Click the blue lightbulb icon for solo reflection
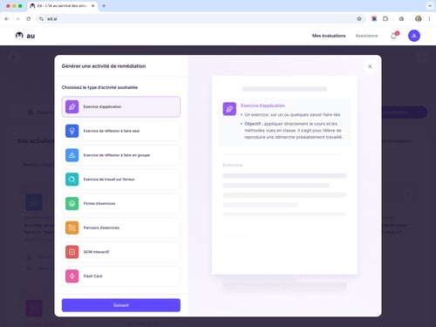Screen dimensions: 436x327 [72, 131]
